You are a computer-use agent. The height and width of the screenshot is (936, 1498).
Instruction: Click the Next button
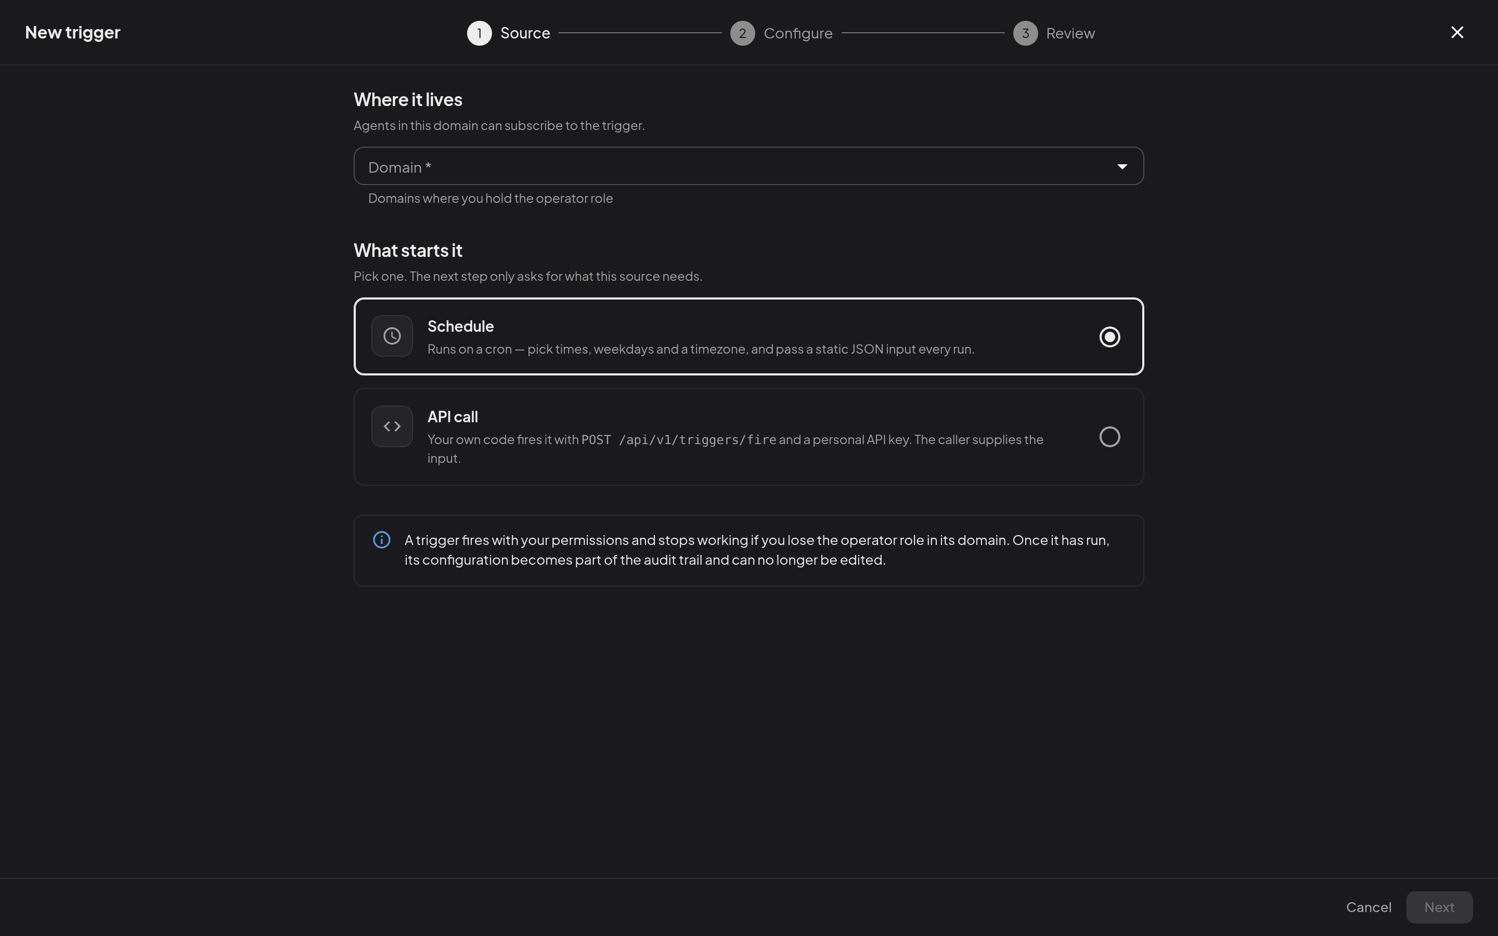coord(1439,907)
